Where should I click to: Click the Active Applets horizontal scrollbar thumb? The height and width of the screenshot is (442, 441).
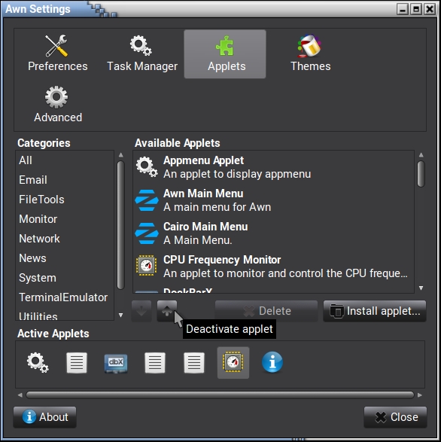pos(220,395)
